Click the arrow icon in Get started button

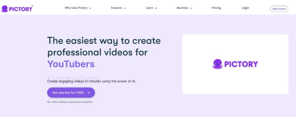89,93
